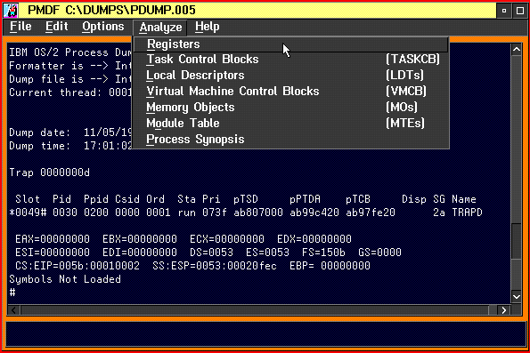Open the File menu
Viewport: 530px width, 353px height.
coord(20,27)
